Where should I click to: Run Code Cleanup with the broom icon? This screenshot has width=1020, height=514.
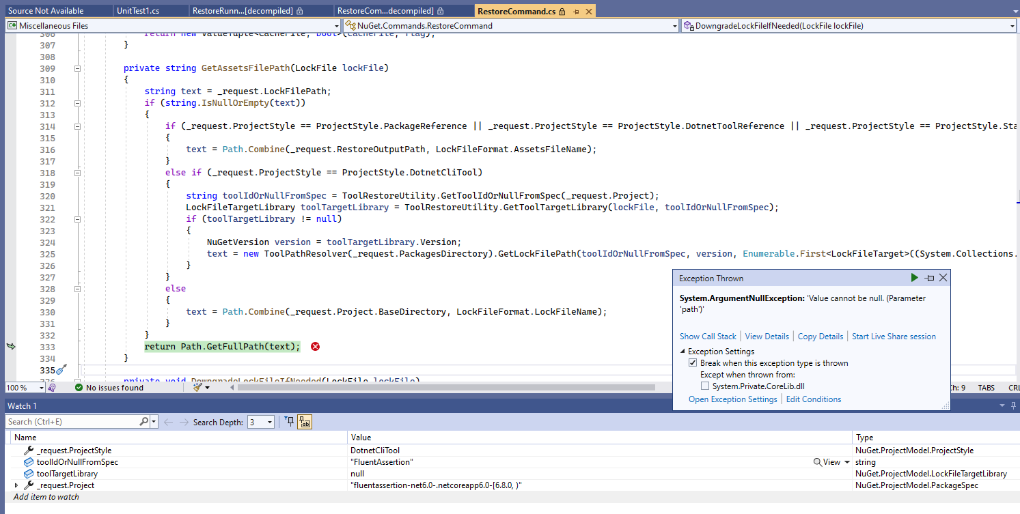196,387
